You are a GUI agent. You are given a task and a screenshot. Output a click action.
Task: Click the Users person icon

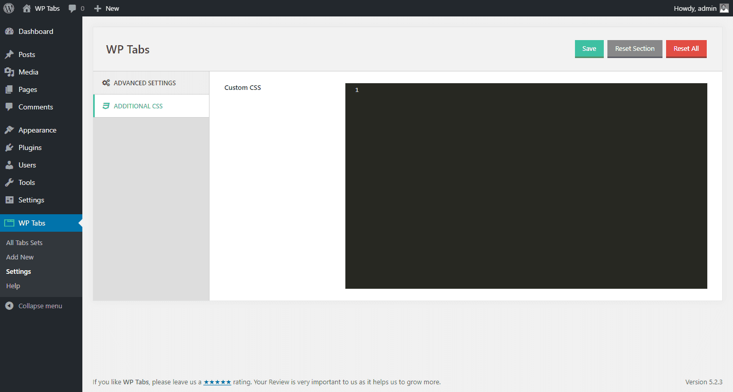(9, 165)
